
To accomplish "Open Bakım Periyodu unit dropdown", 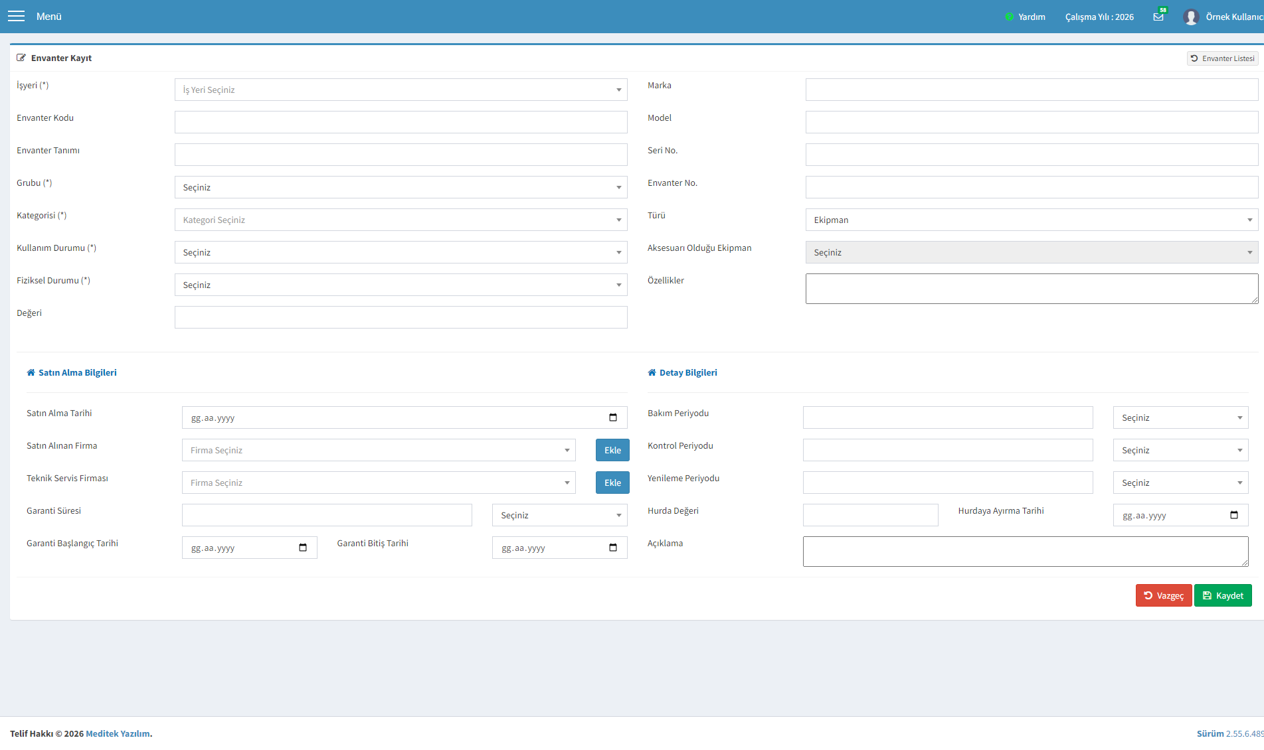I will pos(1180,417).
